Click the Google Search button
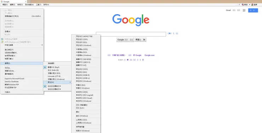Viewport: 262px width, 133px height. coord(125,40)
